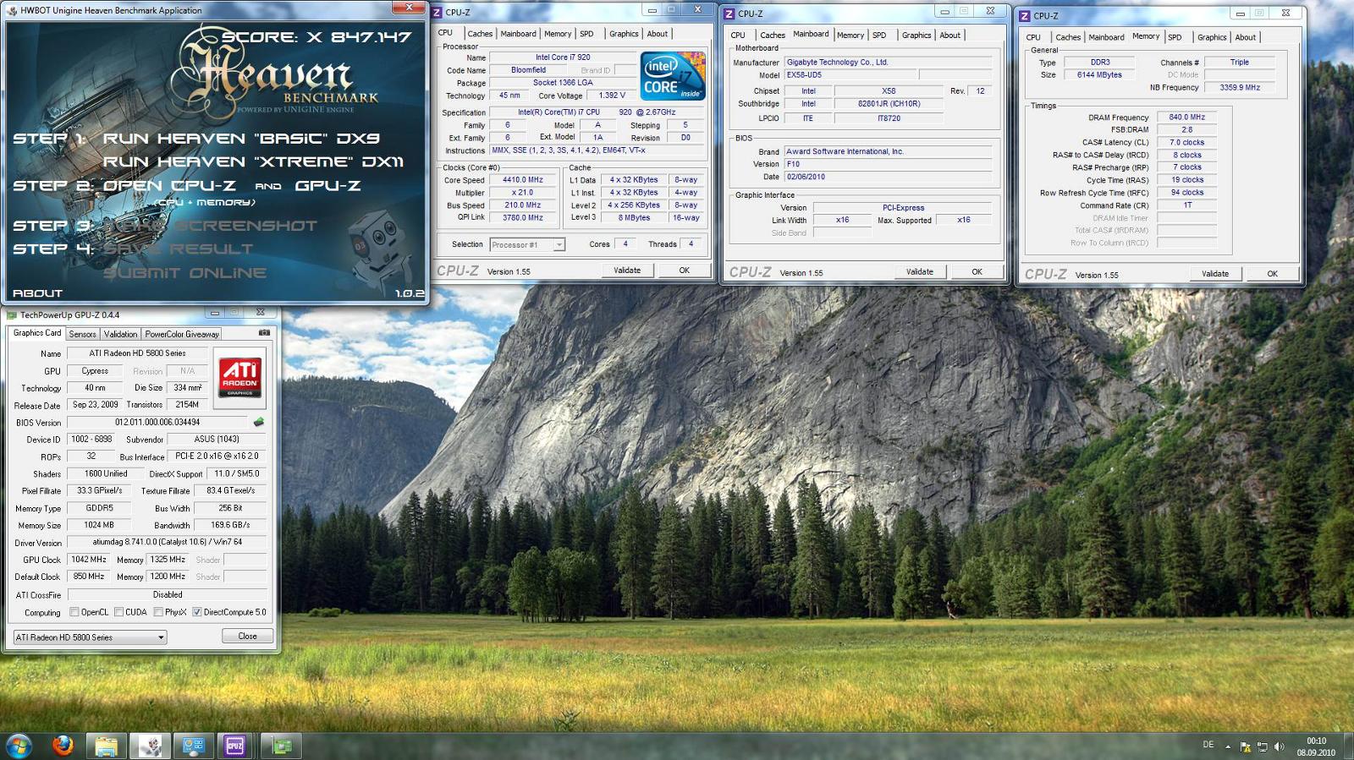Viewport: 1354px width, 760px height.
Task: Click RUN HEAVEN "BASIC" DX9
Action: (241, 138)
